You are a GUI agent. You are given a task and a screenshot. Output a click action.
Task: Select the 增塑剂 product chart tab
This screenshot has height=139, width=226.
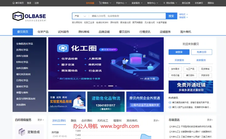(x=117, y=120)
